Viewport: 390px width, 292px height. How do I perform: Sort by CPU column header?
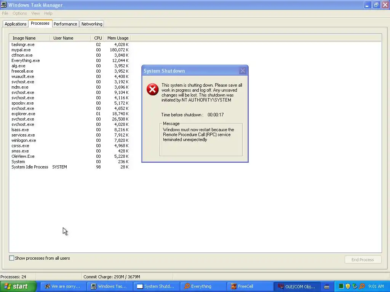pos(97,38)
